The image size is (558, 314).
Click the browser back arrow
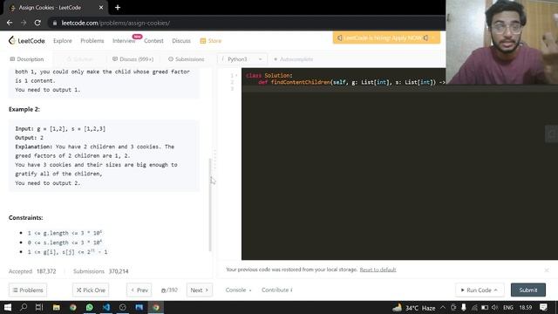(10, 23)
